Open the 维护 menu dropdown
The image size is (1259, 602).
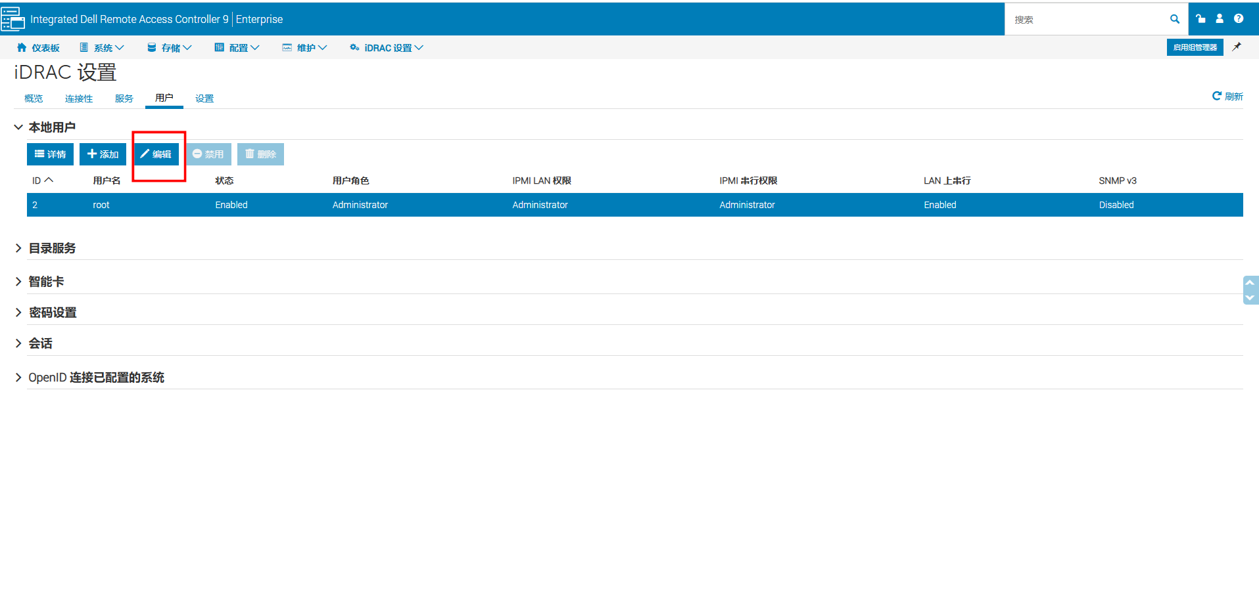point(304,48)
